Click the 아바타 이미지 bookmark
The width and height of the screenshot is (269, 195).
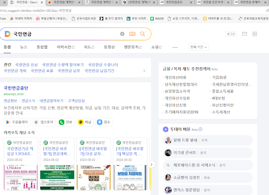21,18
